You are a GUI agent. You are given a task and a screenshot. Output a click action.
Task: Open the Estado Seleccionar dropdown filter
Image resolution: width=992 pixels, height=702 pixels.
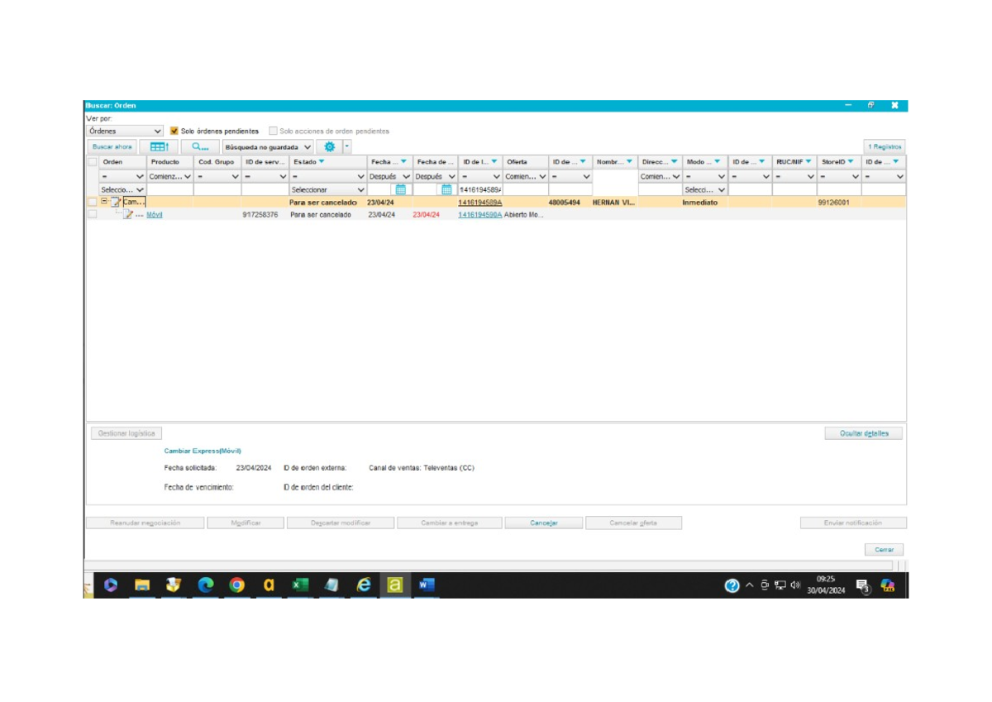[327, 189]
